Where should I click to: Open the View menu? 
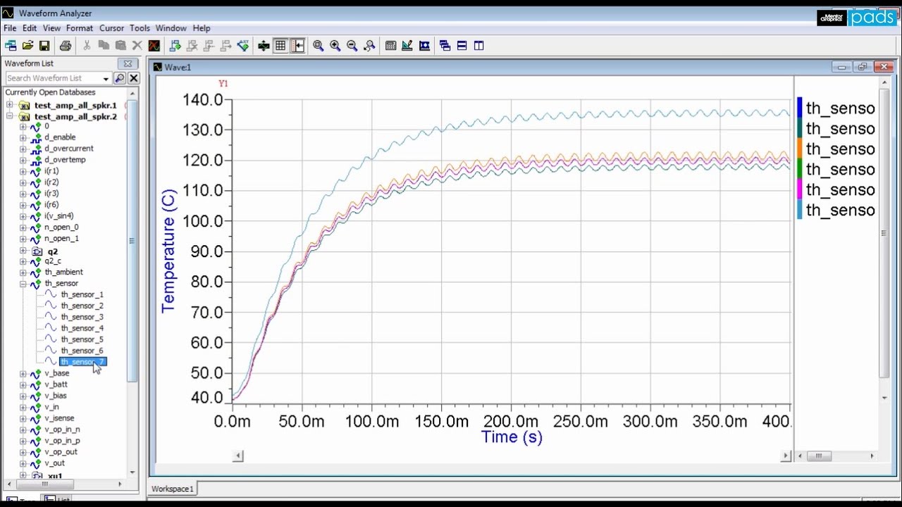pos(51,28)
